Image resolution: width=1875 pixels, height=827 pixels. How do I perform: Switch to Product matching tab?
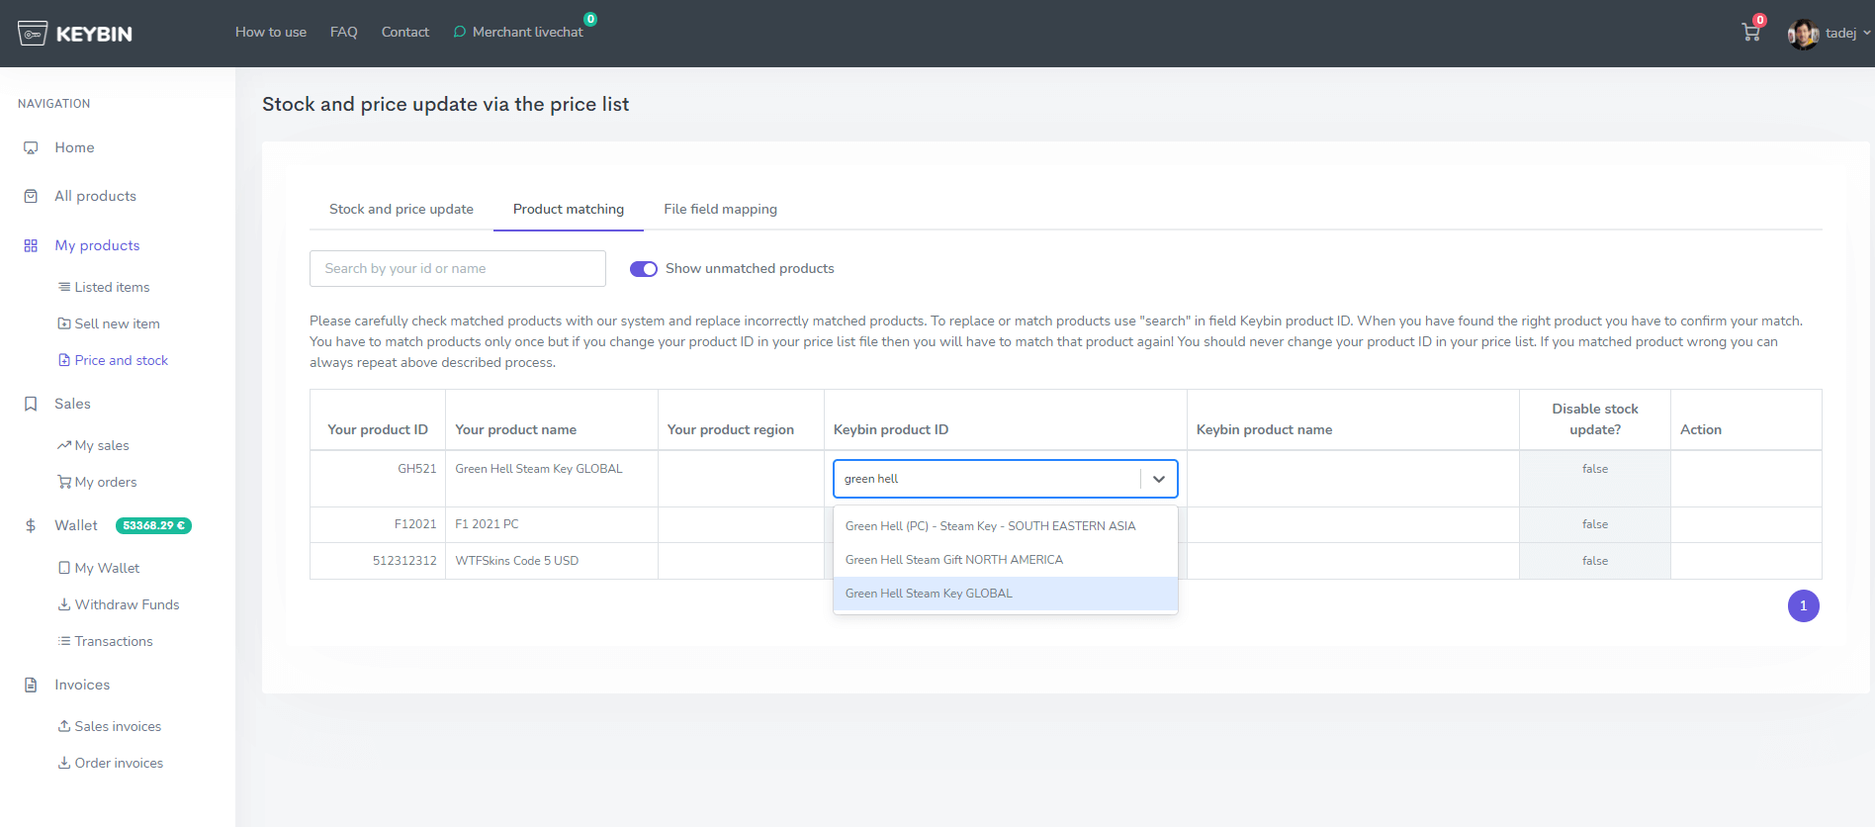(569, 209)
